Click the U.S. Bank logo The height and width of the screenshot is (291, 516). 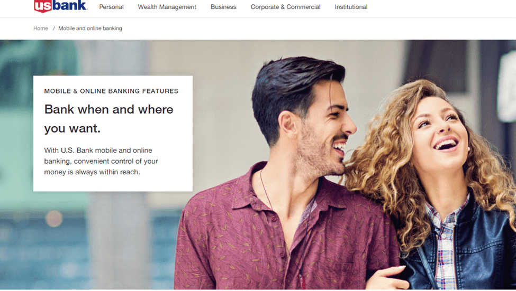coord(60,6)
